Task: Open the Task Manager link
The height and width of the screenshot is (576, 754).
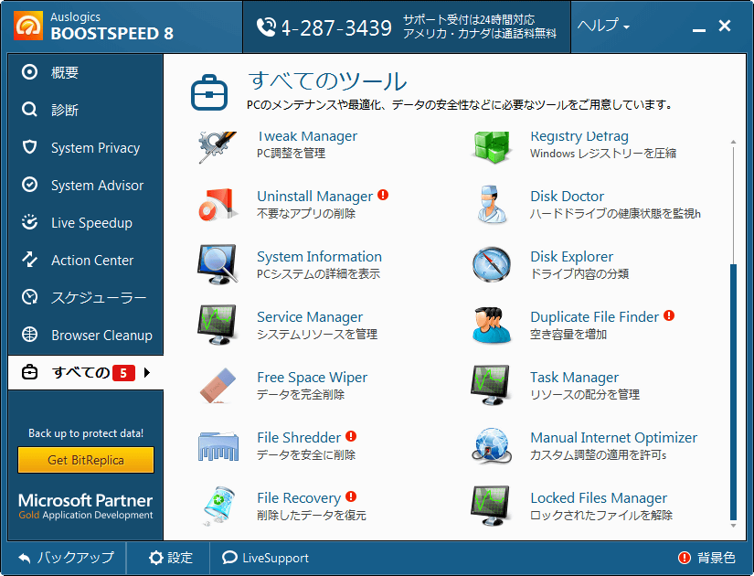Action: (574, 378)
